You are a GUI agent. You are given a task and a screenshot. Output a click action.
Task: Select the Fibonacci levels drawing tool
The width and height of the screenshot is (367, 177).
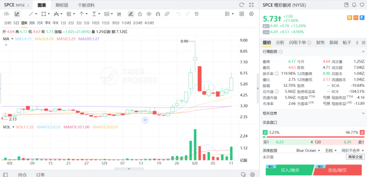point(69,14)
